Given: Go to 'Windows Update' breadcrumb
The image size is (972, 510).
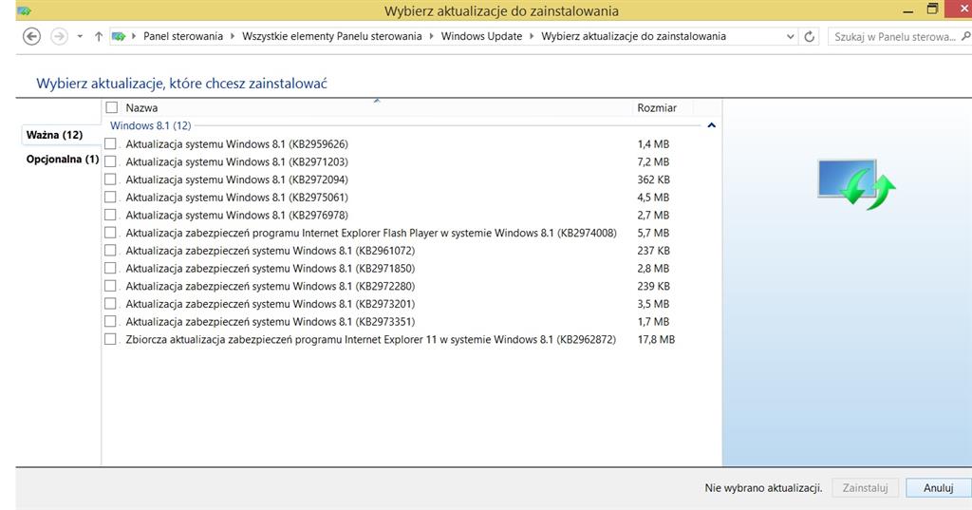Looking at the screenshot, I should [481, 37].
